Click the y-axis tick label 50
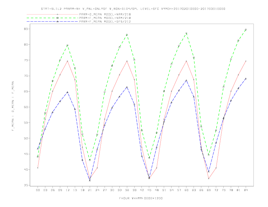268x207 pixels. coord(26,138)
